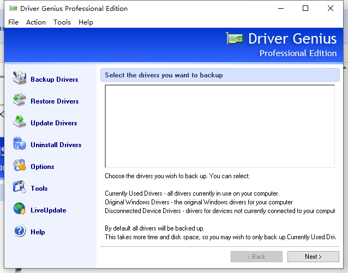The height and width of the screenshot is (273, 348).
Task: Click the Restore Drivers icon
Action: pyautogui.click(x=19, y=100)
